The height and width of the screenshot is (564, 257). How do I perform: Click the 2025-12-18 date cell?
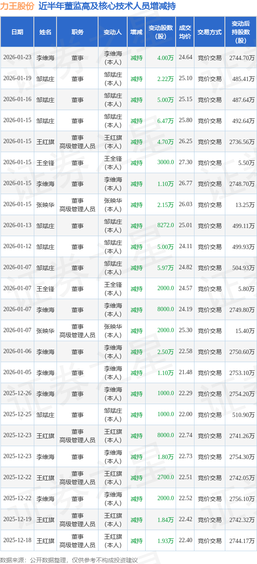click(x=17, y=540)
